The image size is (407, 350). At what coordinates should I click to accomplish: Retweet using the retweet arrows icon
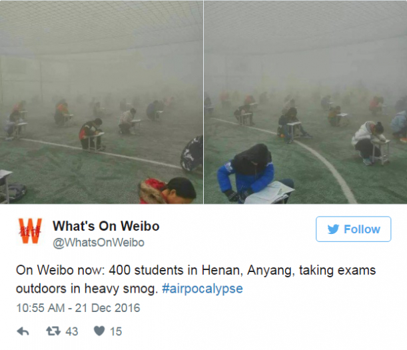click(53, 331)
